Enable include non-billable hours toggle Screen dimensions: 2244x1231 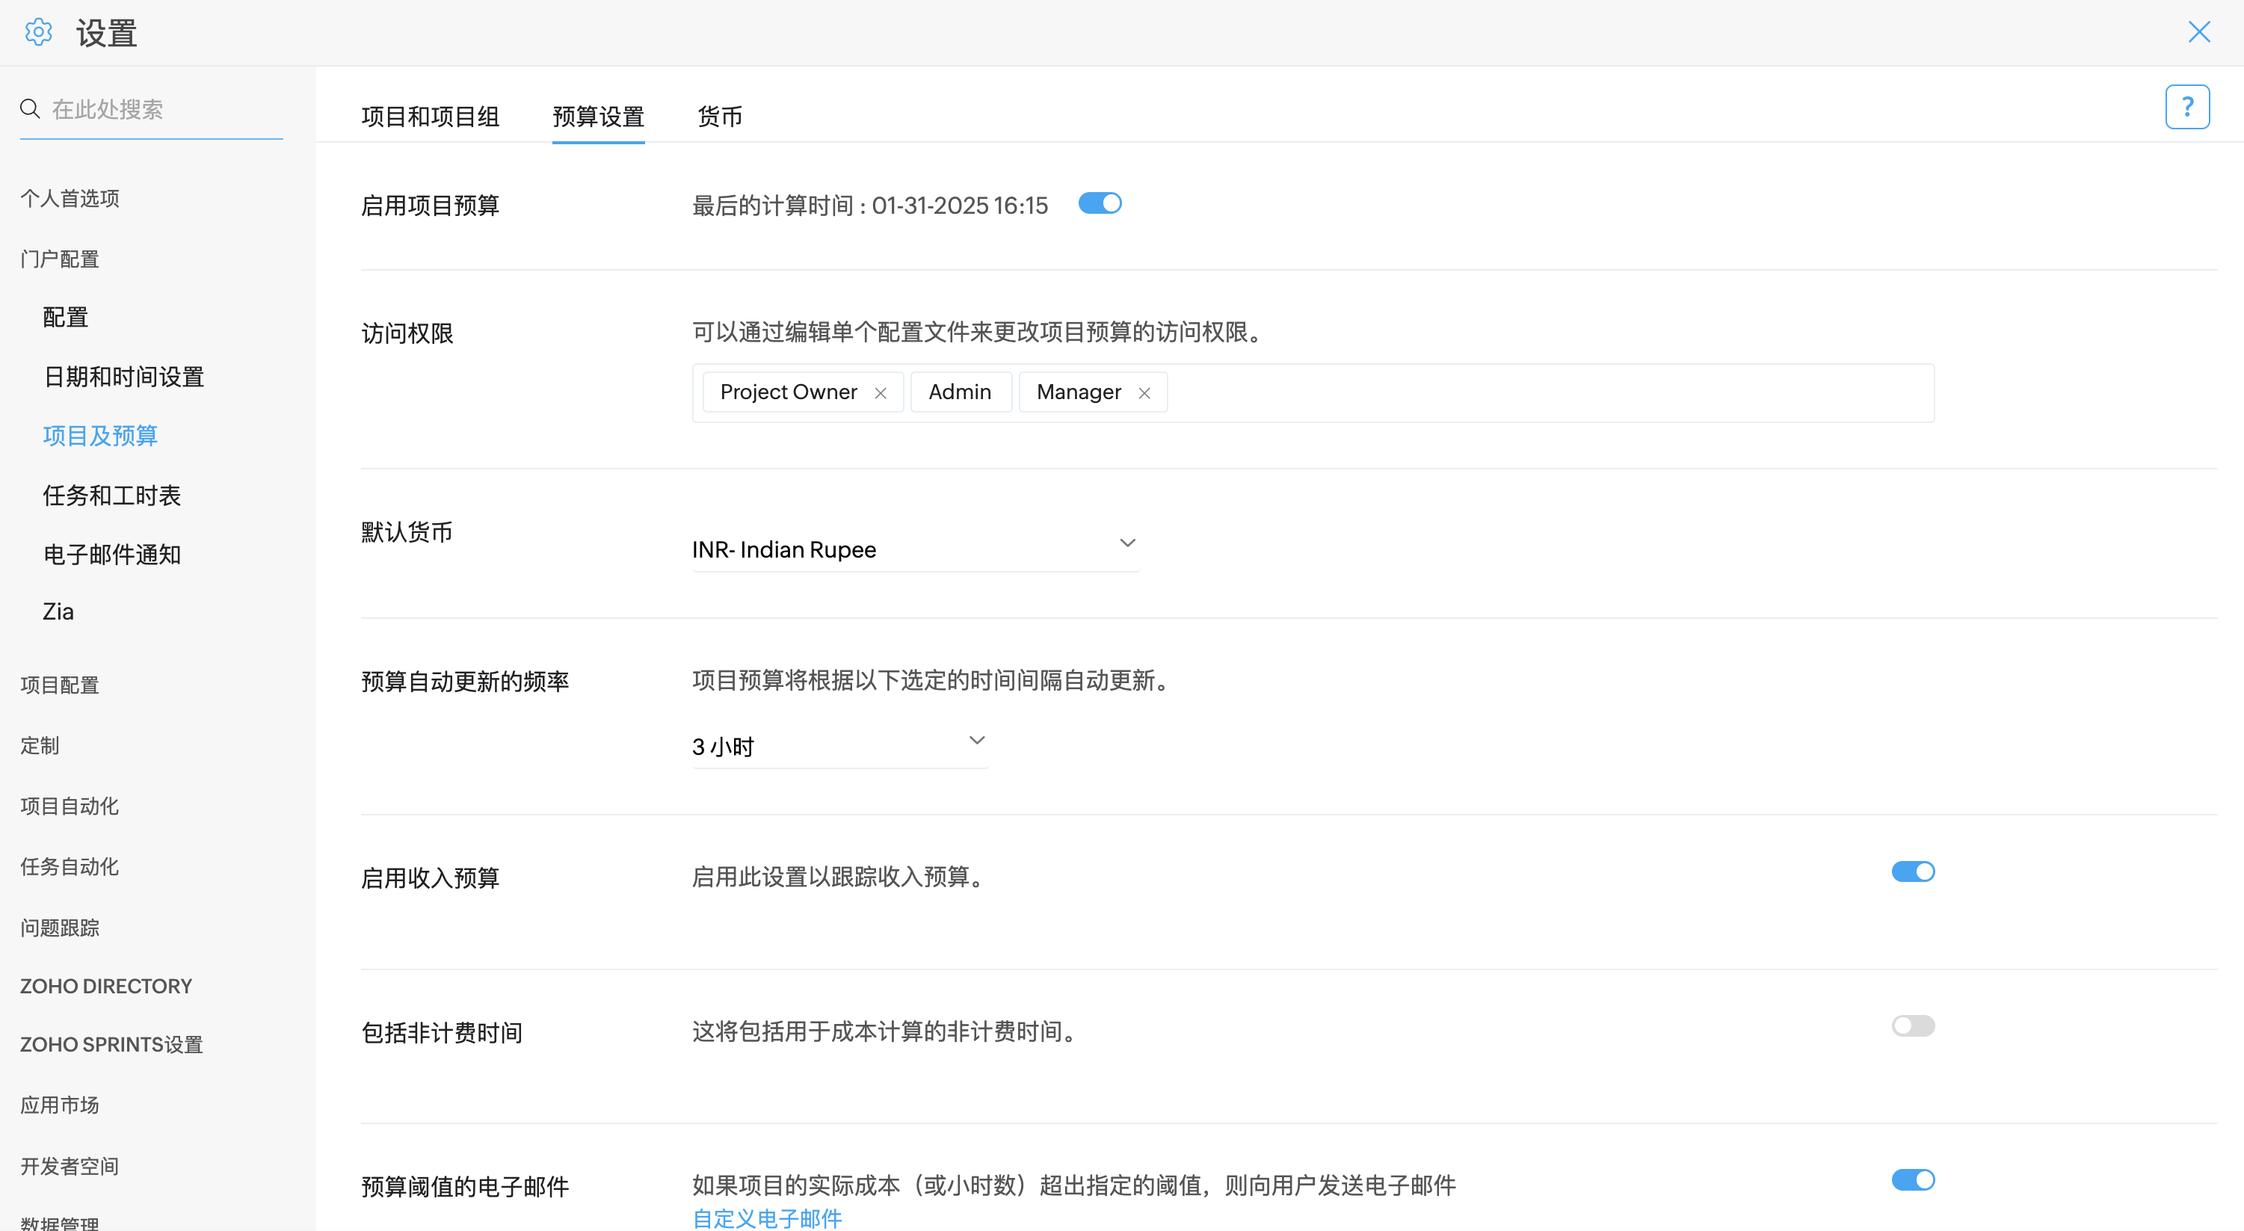click(x=1912, y=1025)
